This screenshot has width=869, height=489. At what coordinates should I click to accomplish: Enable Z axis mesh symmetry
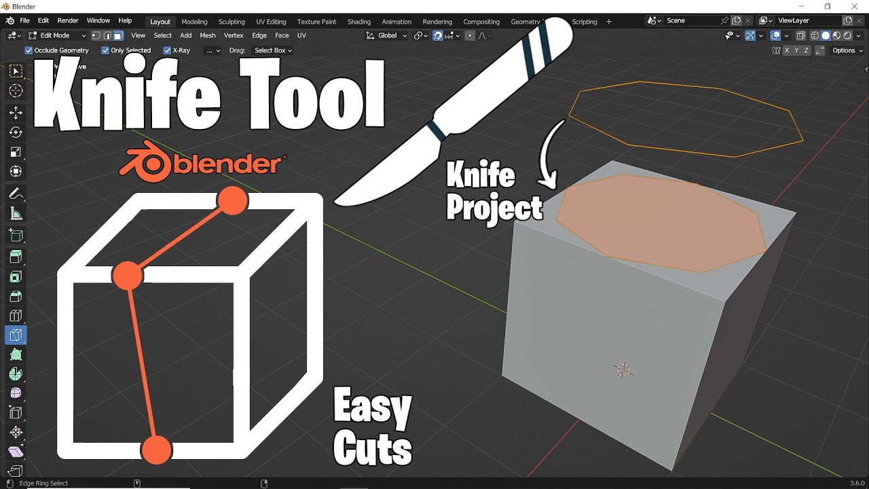pyautogui.click(x=806, y=50)
